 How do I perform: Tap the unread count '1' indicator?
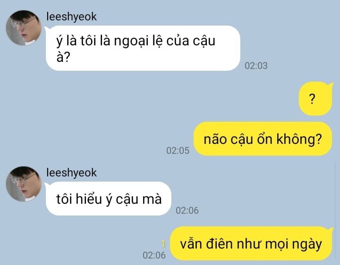163,244
